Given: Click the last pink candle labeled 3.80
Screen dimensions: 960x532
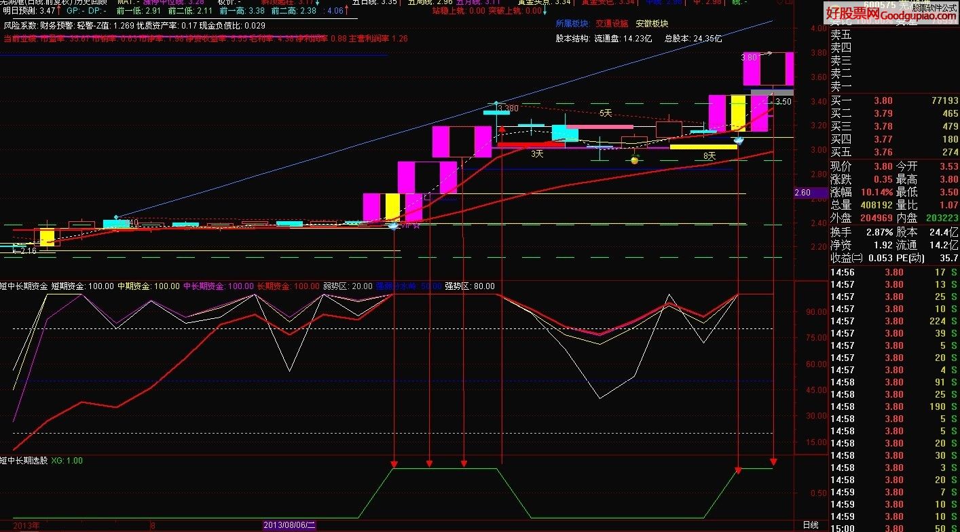Looking at the screenshot, I should tap(768, 69).
